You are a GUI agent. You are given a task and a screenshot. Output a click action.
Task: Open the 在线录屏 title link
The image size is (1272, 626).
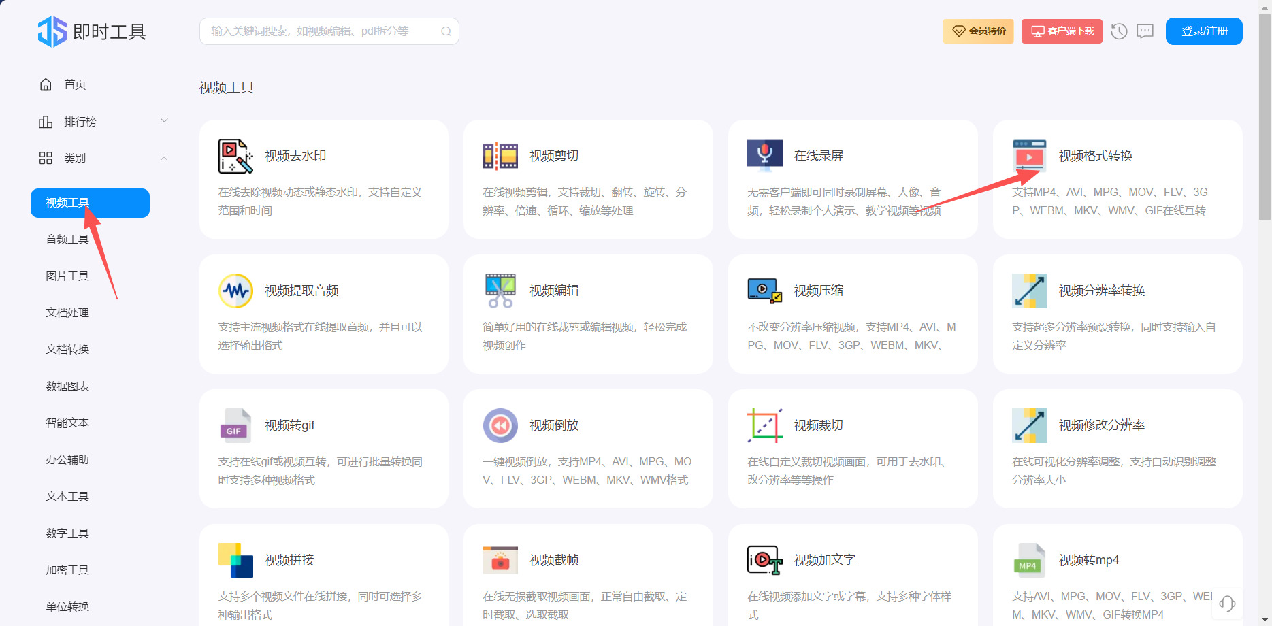tap(819, 156)
